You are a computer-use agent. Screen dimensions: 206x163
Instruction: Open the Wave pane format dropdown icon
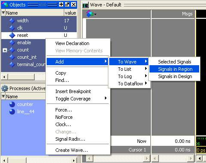click(x=91, y=14)
